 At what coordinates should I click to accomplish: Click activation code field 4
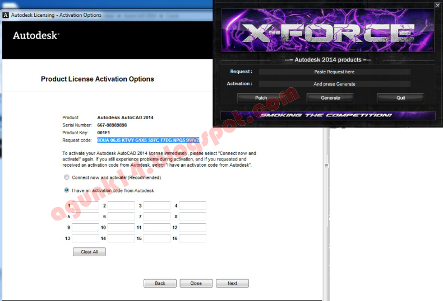[193, 205]
